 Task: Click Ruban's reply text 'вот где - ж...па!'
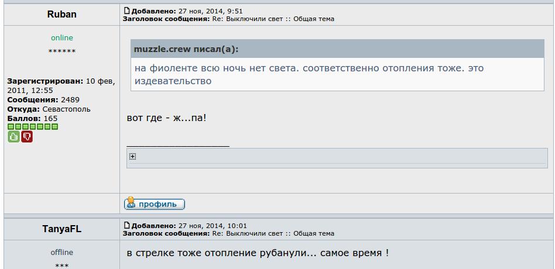point(166,118)
